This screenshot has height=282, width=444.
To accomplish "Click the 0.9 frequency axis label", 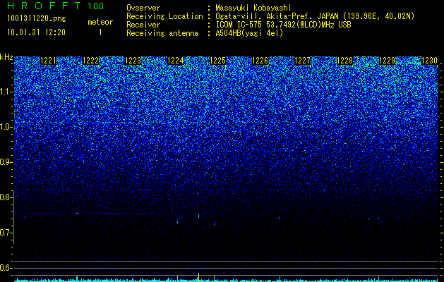I will point(6,162).
